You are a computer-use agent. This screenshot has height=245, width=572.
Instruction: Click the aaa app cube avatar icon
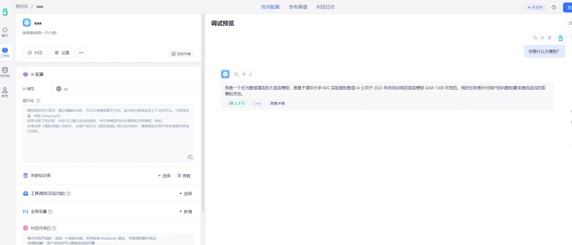tap(26, 23)
